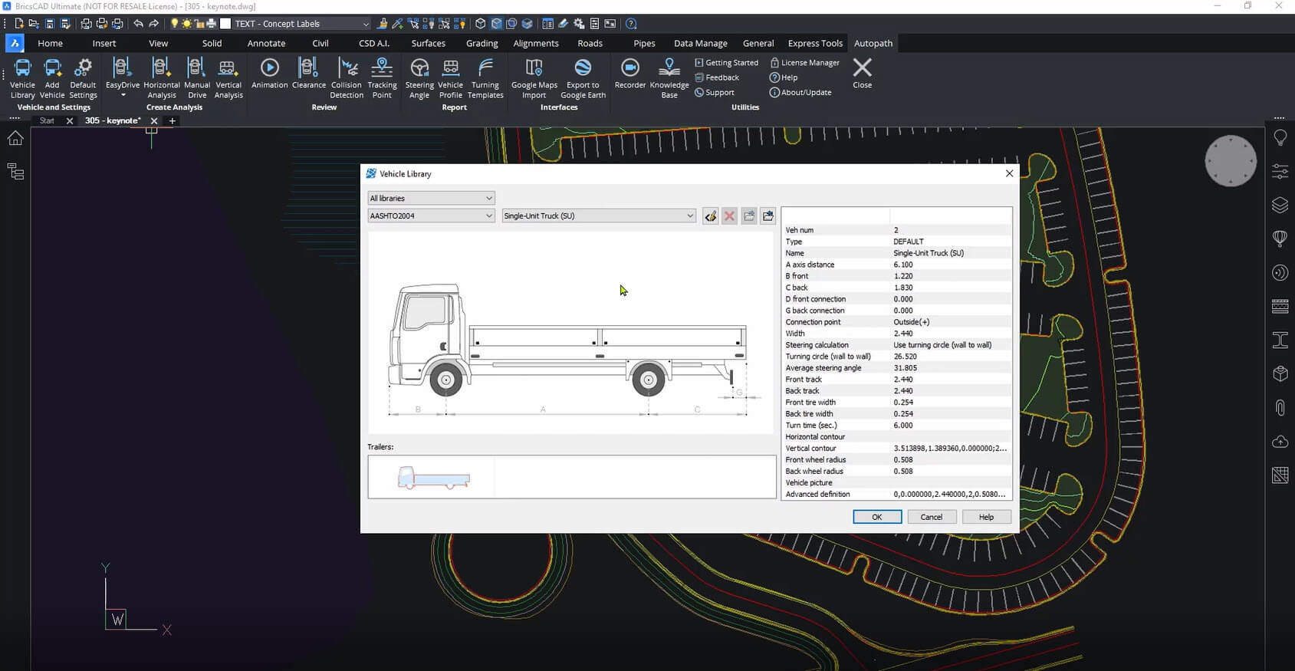Click the help question mark icon in top toolbar

click(x=631, y=24)
